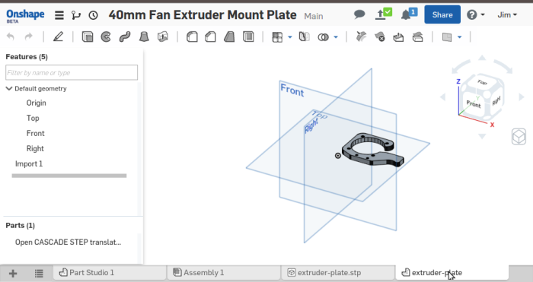Switch to the extruder-plate.stp tab
Screen dimensions: 533x282
tap(338, 273)
